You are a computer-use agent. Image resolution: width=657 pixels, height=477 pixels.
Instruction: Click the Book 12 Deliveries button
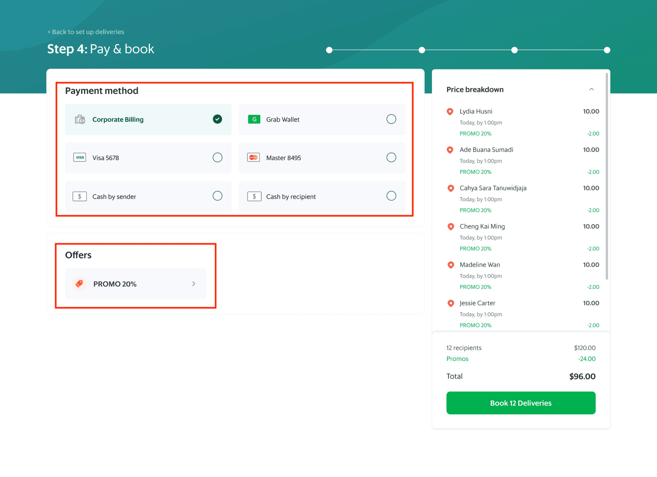click(x=520, y=403)
